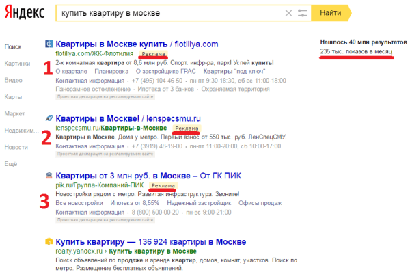Screen dimensions: 410x272
Task: Open the Ипотека от 8,55% sitelink
Action: (x=135, y=203)
